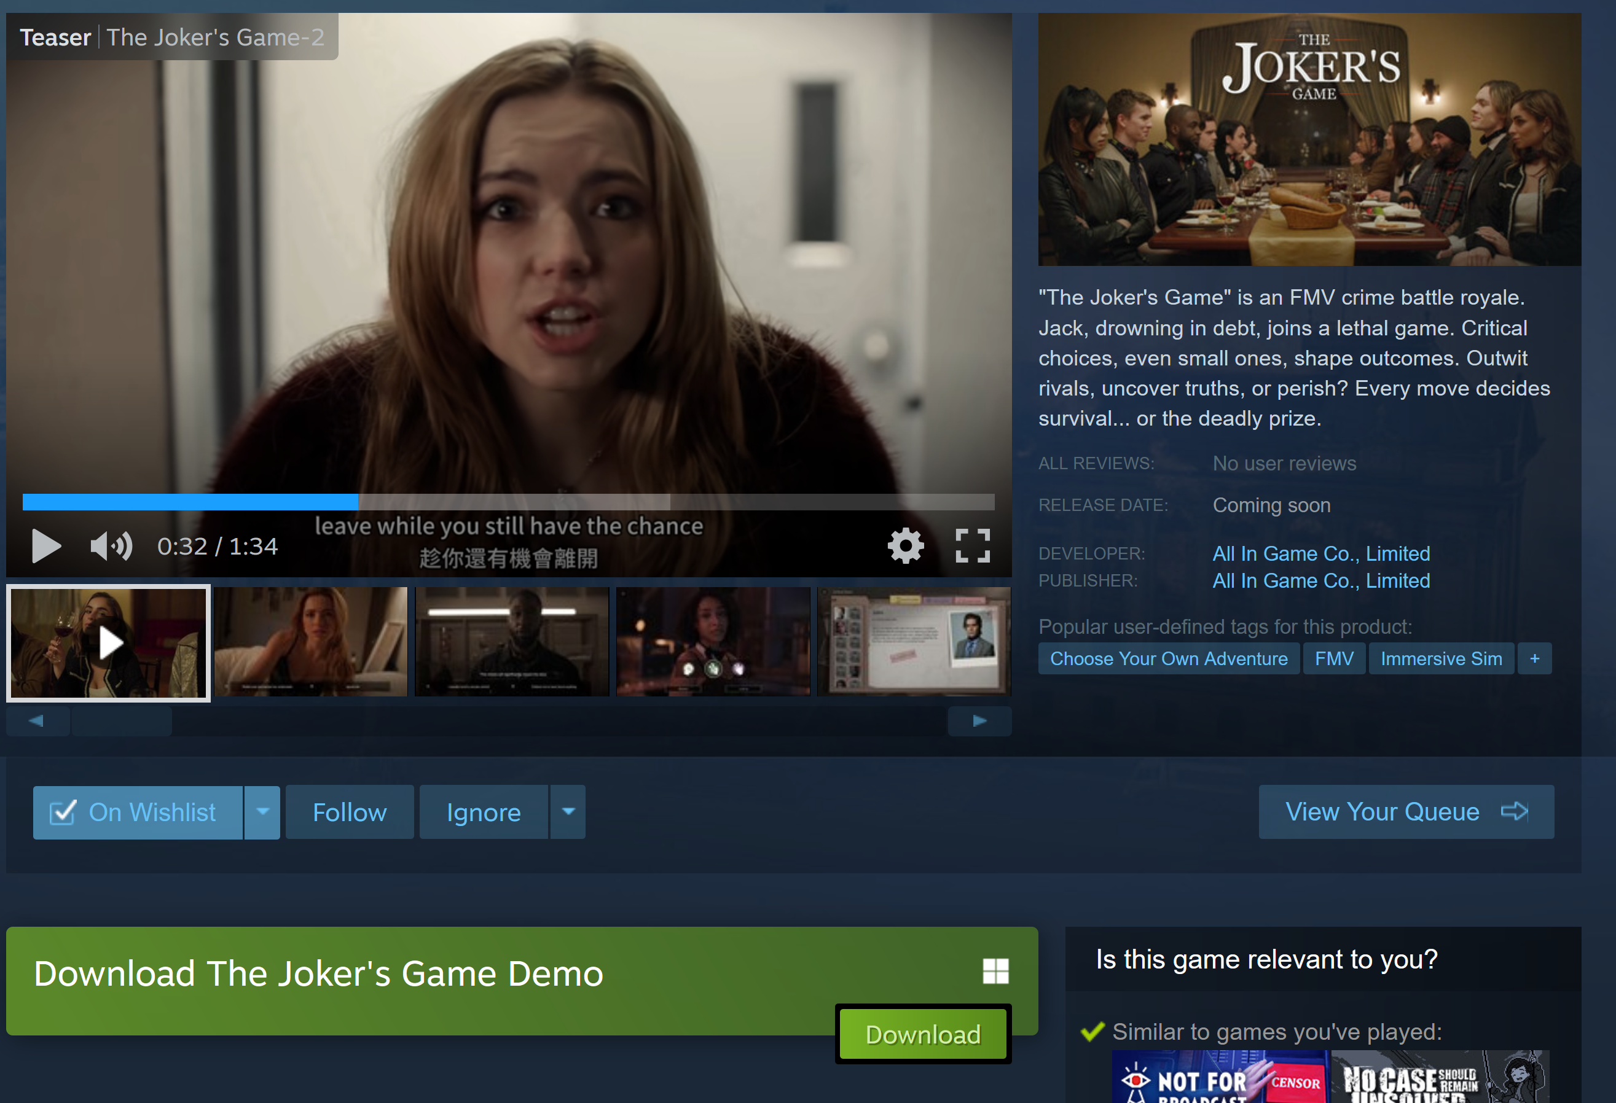Click the thumbnail strip scrollbar handle
Image resolution: width=1616 pixels, height=1103 pixels.
[122, 722]
